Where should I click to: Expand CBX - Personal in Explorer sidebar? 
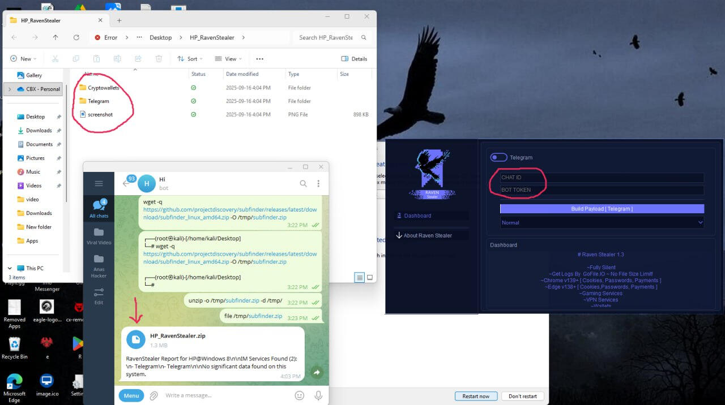click(x=10, y=89)
